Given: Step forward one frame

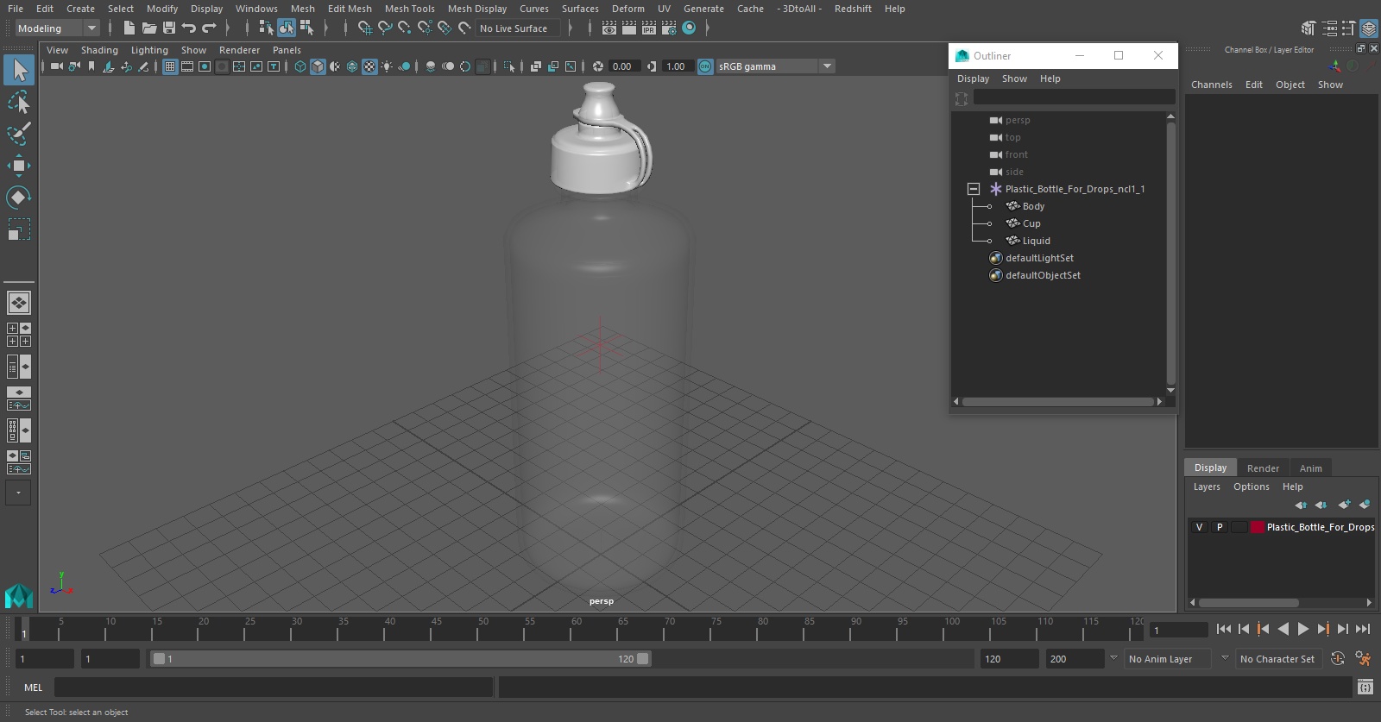Looking at the screenshot, I should [x=1343, y=630].
